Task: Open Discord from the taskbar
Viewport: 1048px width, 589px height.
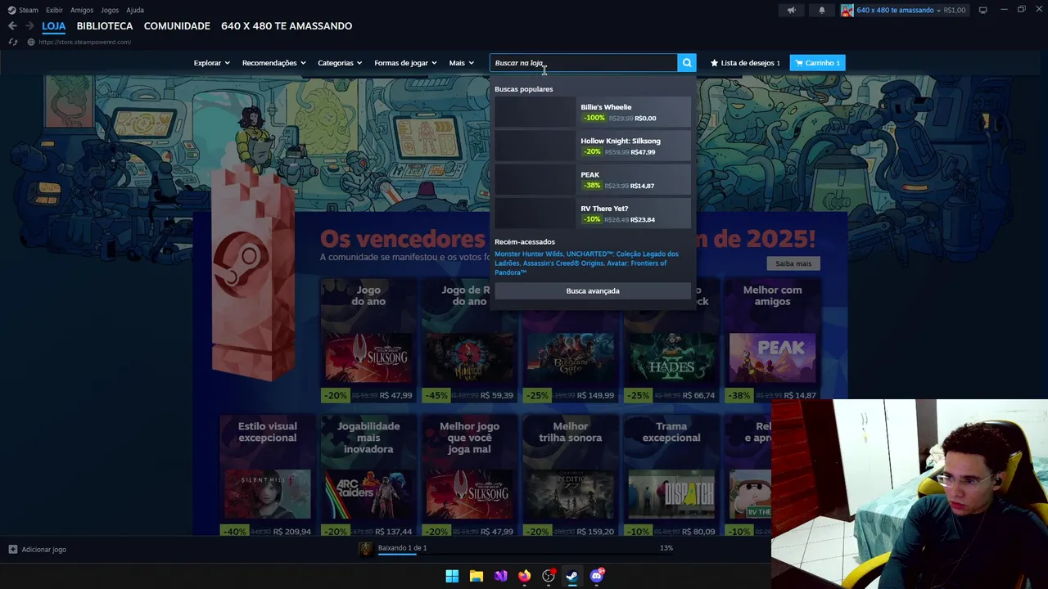Action: (597, 576)
